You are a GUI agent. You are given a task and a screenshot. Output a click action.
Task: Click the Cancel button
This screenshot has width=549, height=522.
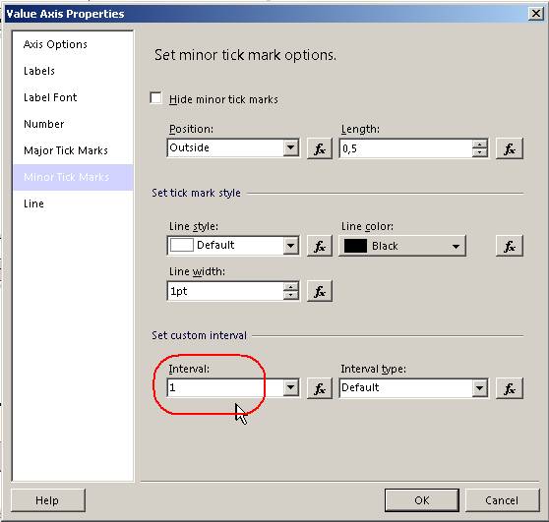(502, 500)
